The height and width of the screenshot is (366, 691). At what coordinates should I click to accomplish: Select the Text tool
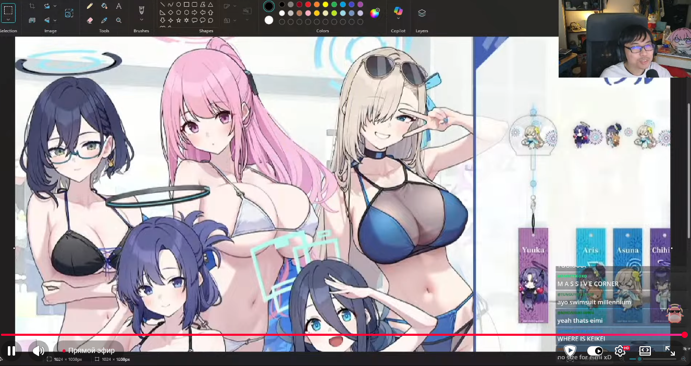coord(119,6)
